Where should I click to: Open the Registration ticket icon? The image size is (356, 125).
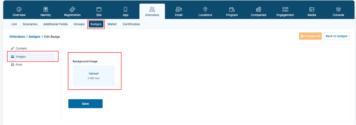click(x=72, y=9)
